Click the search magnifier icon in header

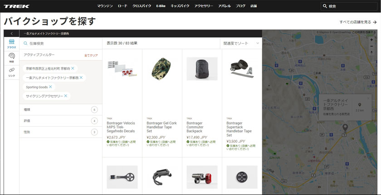tap(325, 6)
